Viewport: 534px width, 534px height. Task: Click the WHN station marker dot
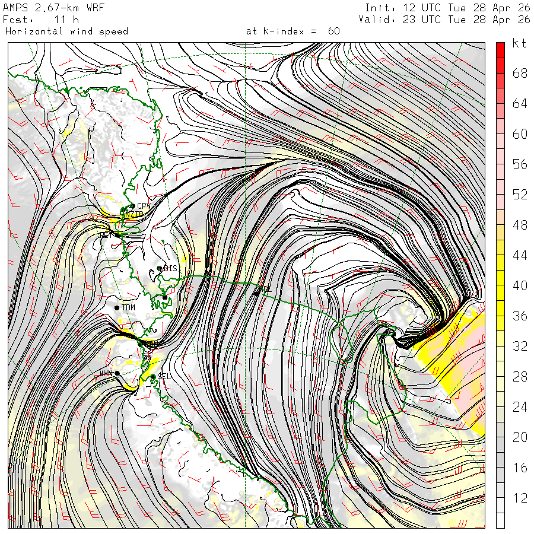(117, 373)
